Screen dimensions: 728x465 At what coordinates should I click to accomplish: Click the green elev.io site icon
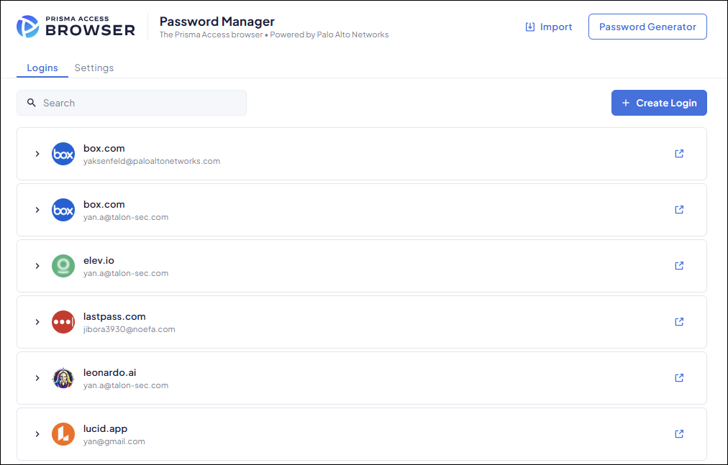point(63,266)
